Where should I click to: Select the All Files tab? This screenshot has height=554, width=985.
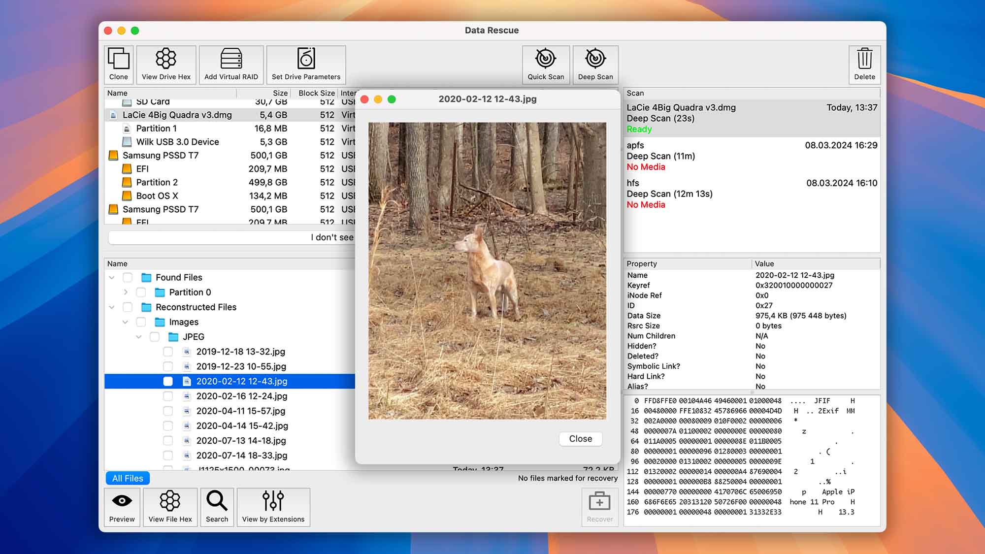tap(128, 478)
